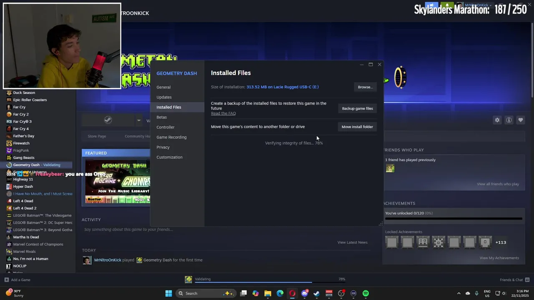
Task: Click MrNitroOnKick avatar in activity feed
Action: 87,260
